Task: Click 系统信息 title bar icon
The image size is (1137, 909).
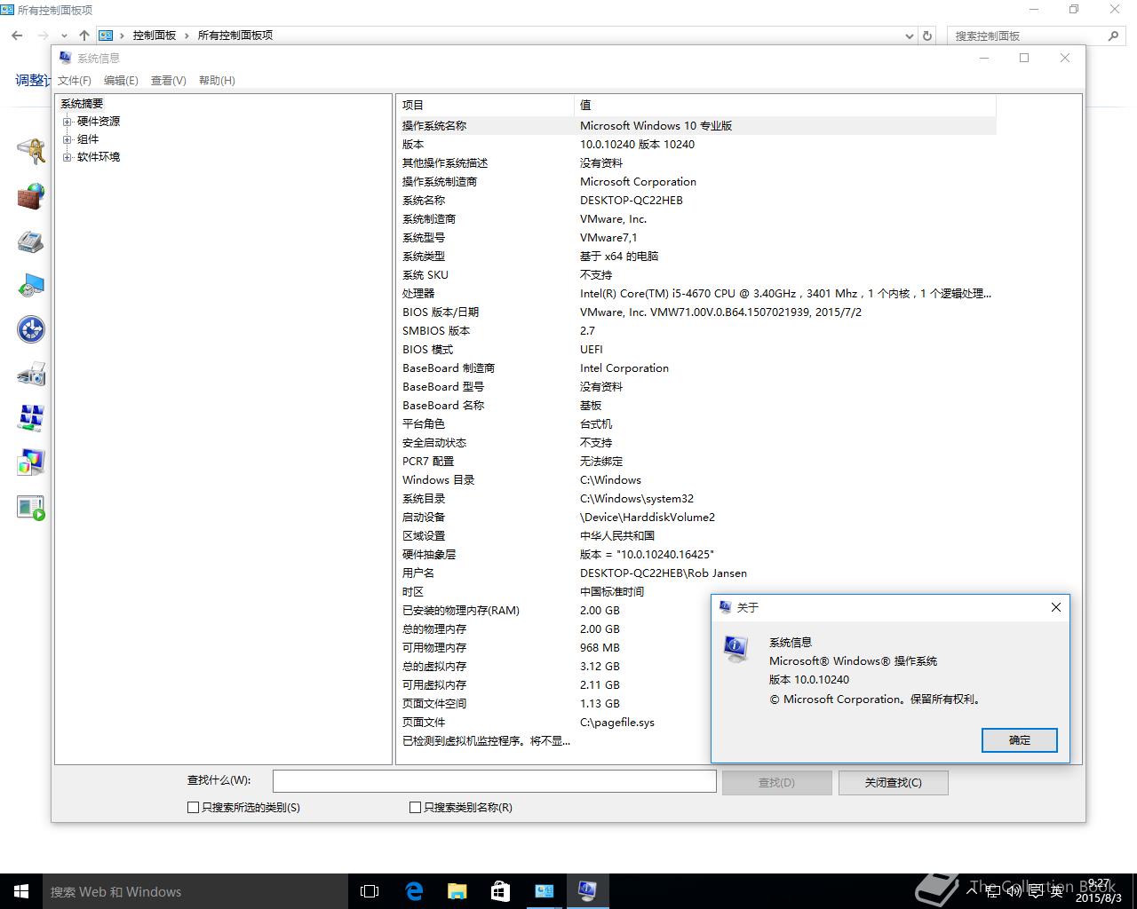Action: pos(65,58)
